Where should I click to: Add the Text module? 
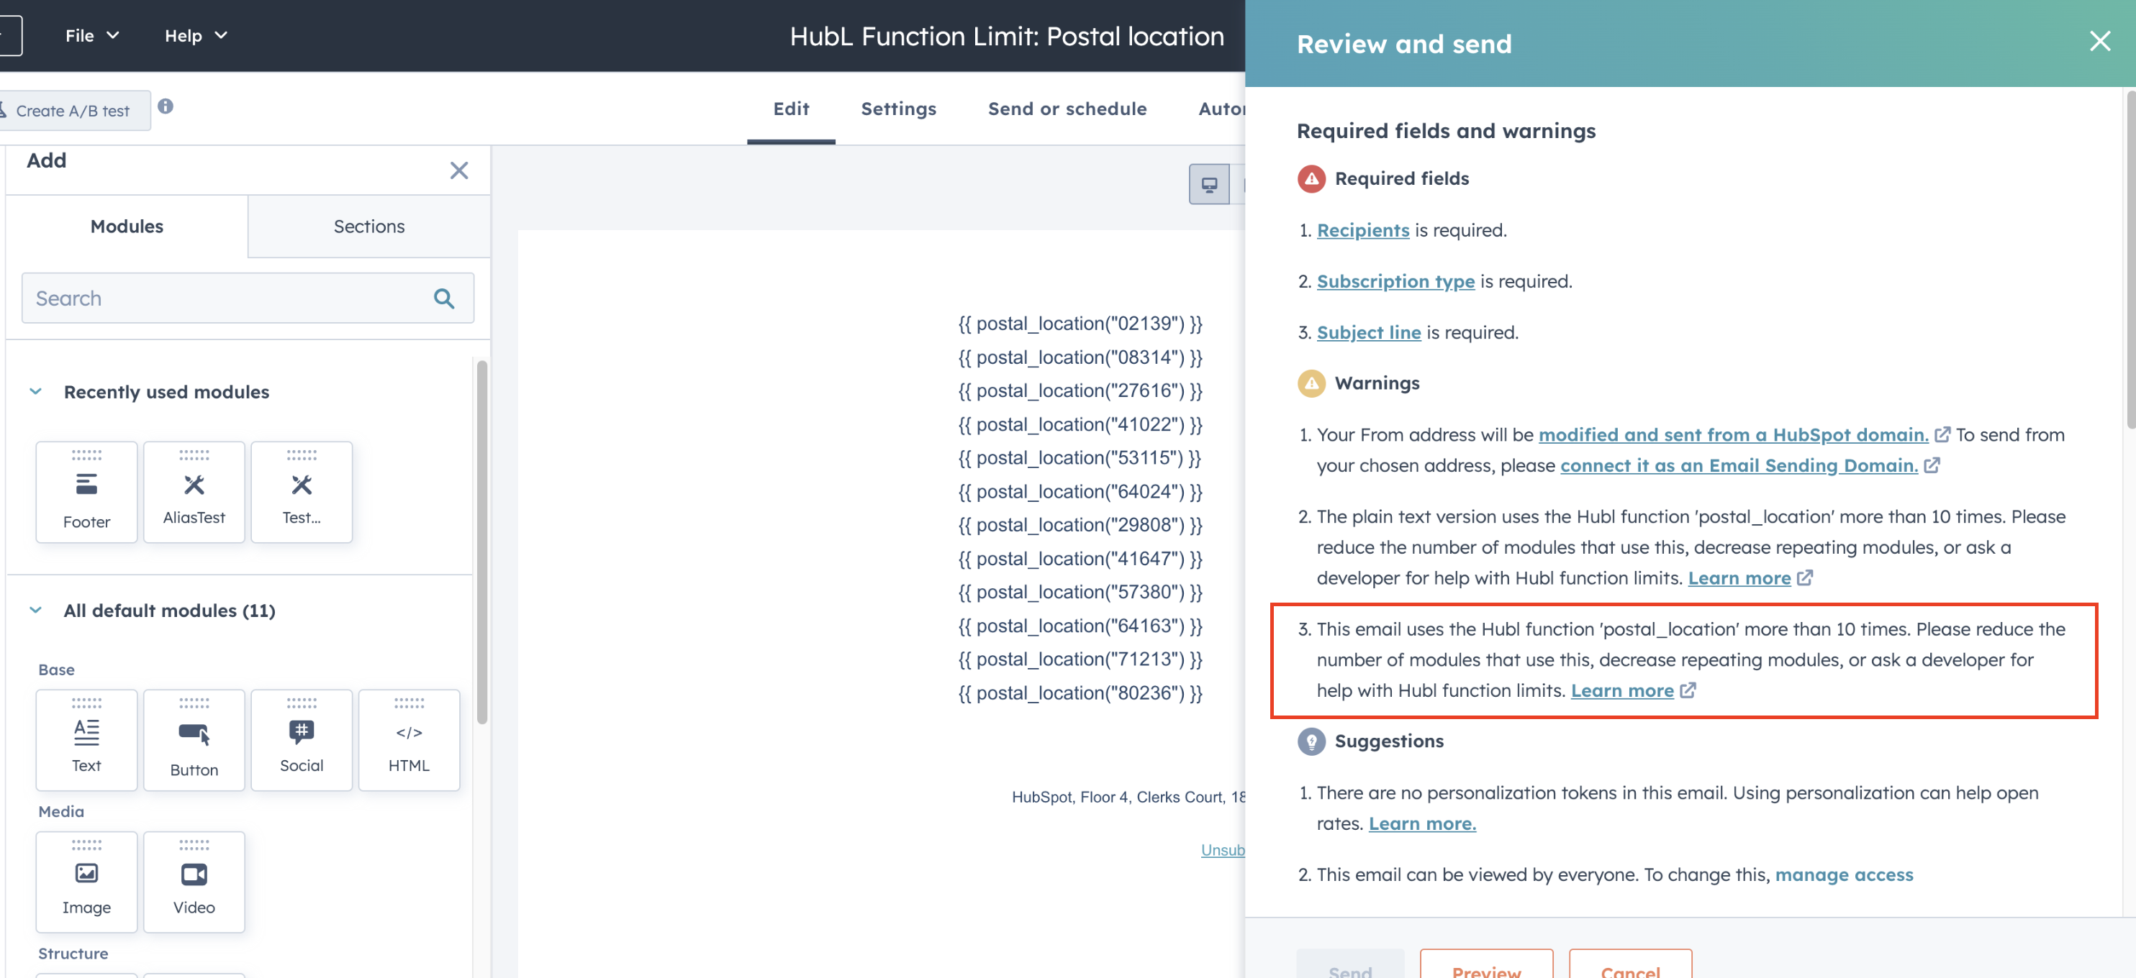click(86, 739)
